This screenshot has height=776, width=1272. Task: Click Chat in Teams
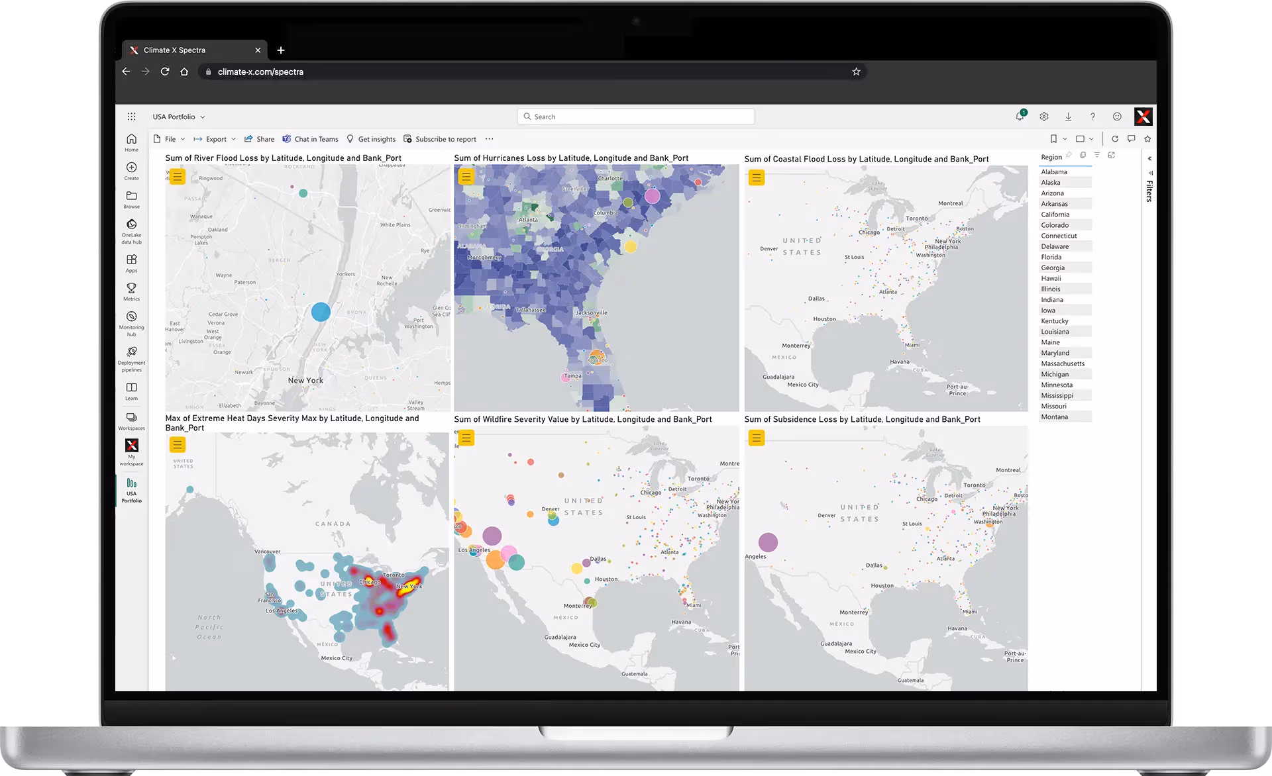(x=310, y=139)
